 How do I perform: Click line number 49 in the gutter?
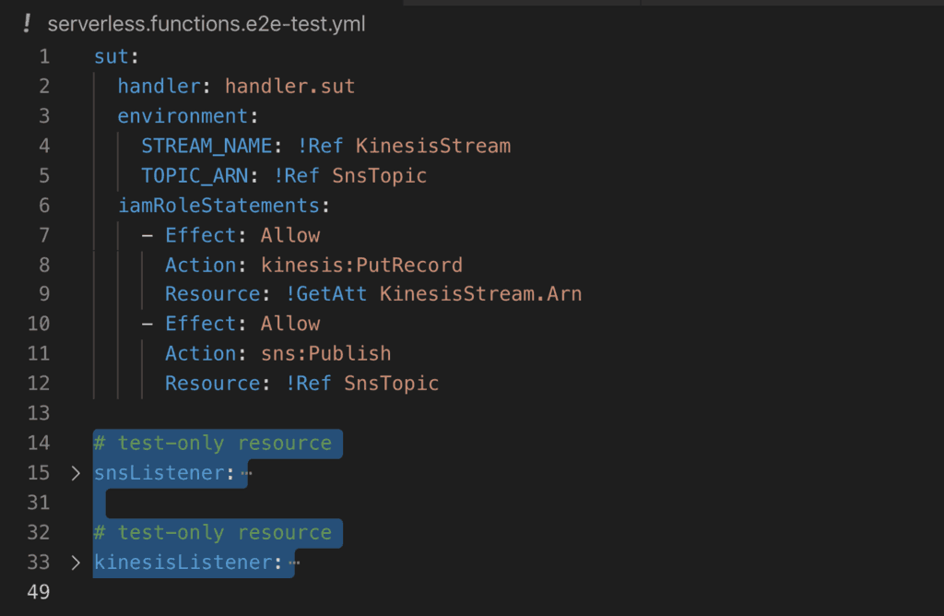39,592
